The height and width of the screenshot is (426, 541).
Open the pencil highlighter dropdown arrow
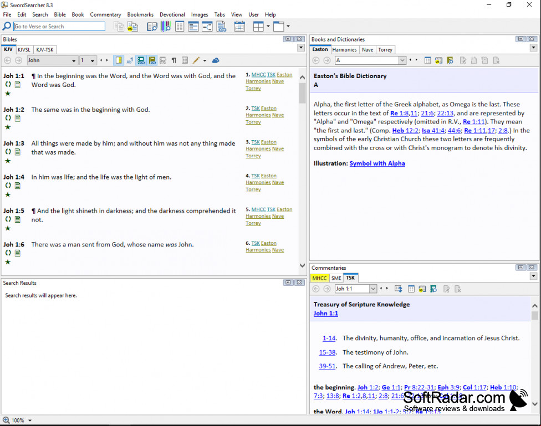pos(205,61)
